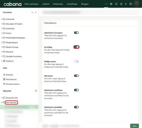
Task: Open the Brugere section
Action: tap(85, 4)
